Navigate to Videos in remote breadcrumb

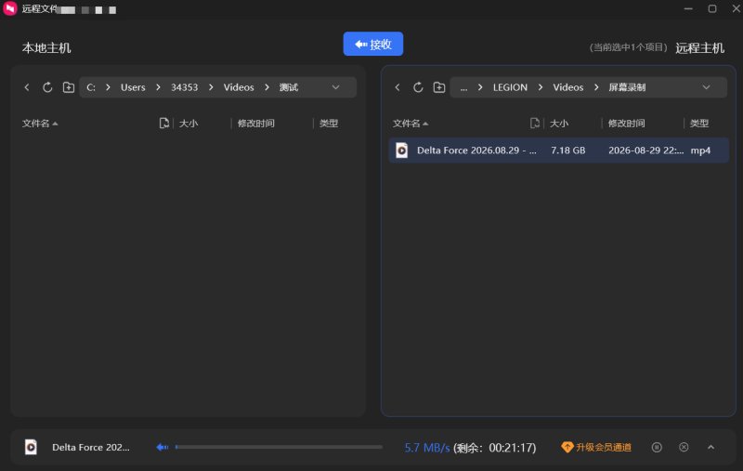click(x=568, y=87)
